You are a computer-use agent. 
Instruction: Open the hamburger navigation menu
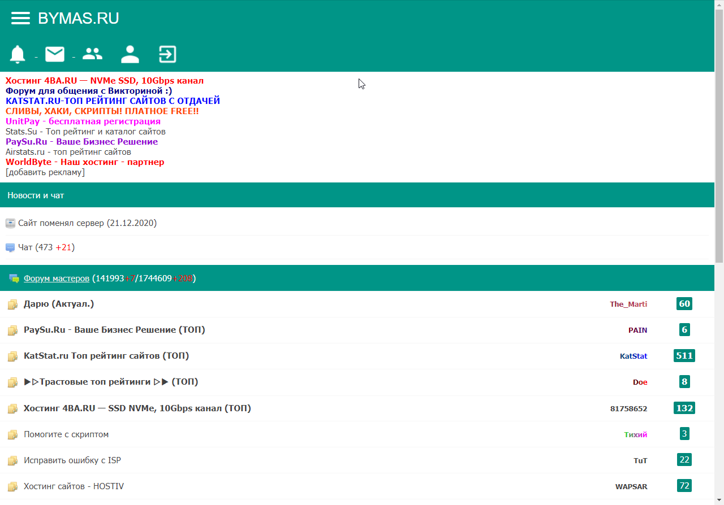(20, 18)
